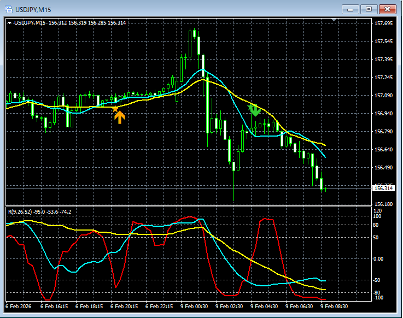
Task: Click the 6 Feb 18:15 time axis label
Action: tap(89, 307)
